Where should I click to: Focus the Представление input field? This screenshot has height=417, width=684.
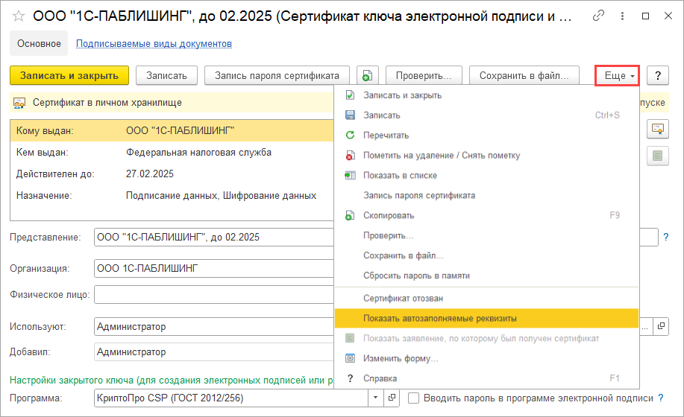pyautogui.click(x=214, y=238)
